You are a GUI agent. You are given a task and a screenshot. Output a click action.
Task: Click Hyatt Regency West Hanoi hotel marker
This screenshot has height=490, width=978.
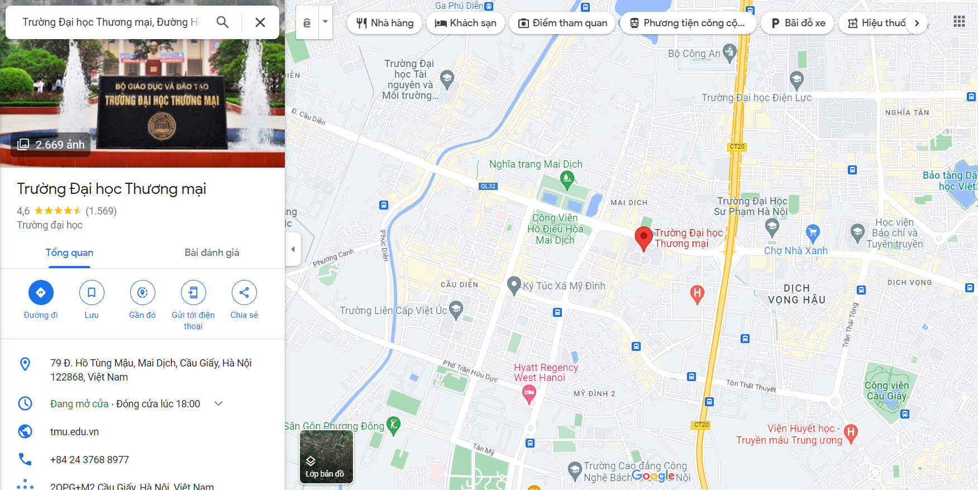(x=529, y=395)
